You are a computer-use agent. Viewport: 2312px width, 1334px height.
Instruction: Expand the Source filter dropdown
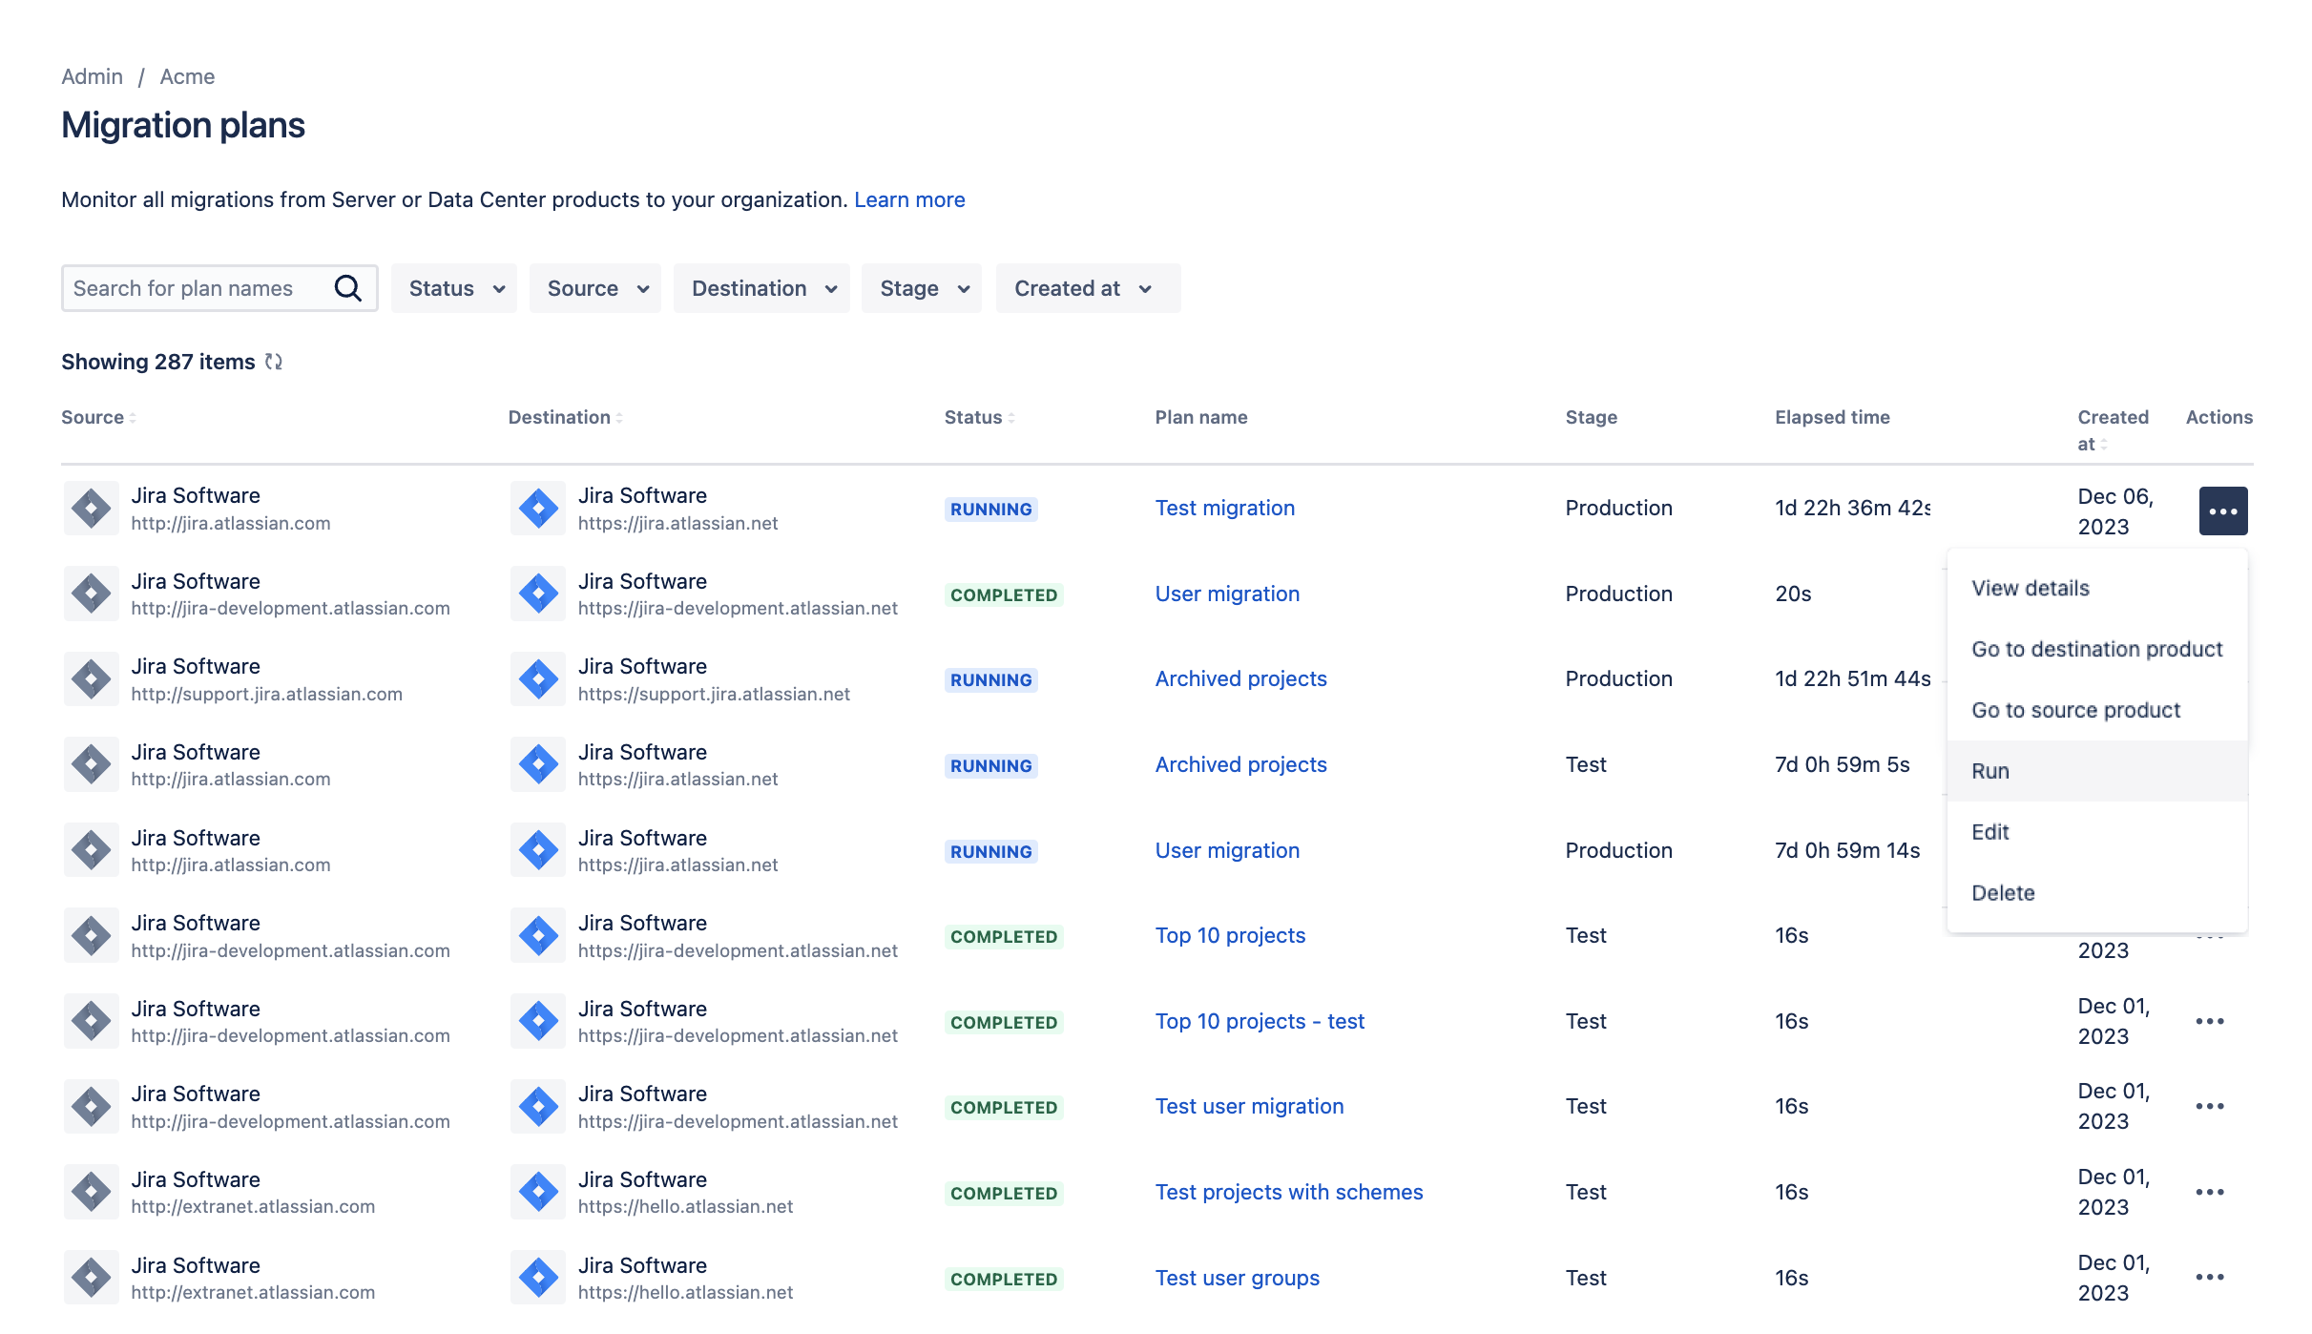595,288
